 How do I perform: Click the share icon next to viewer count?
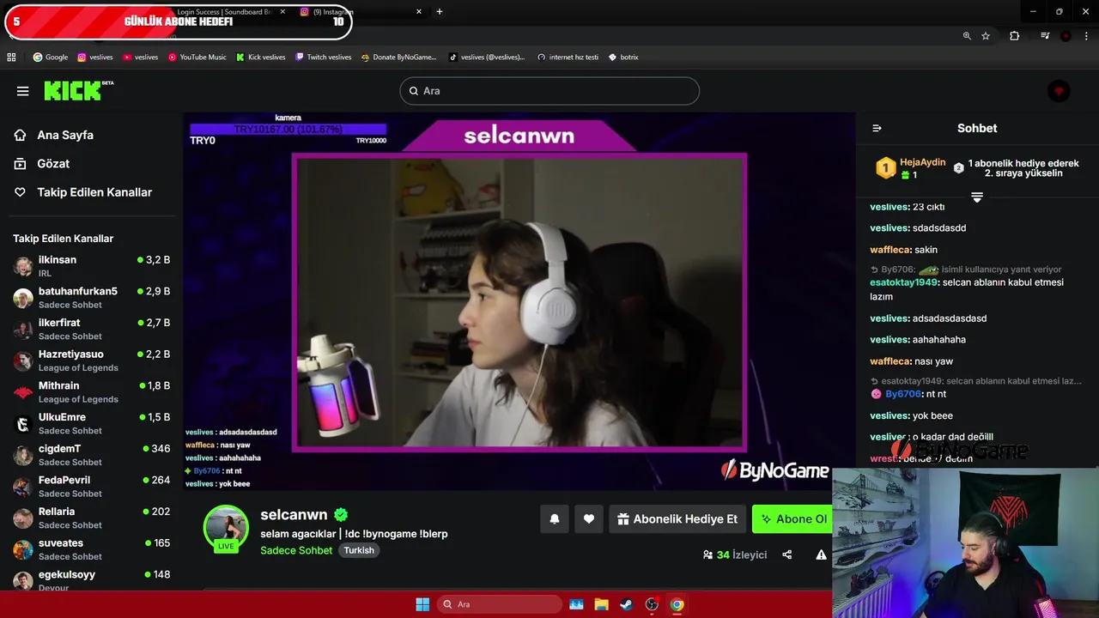pyautogui.click(x=787, y=554)
